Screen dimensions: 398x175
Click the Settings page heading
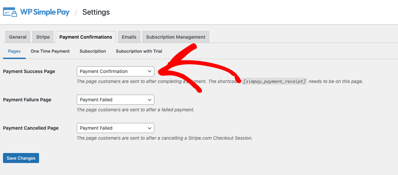(96, 12)
